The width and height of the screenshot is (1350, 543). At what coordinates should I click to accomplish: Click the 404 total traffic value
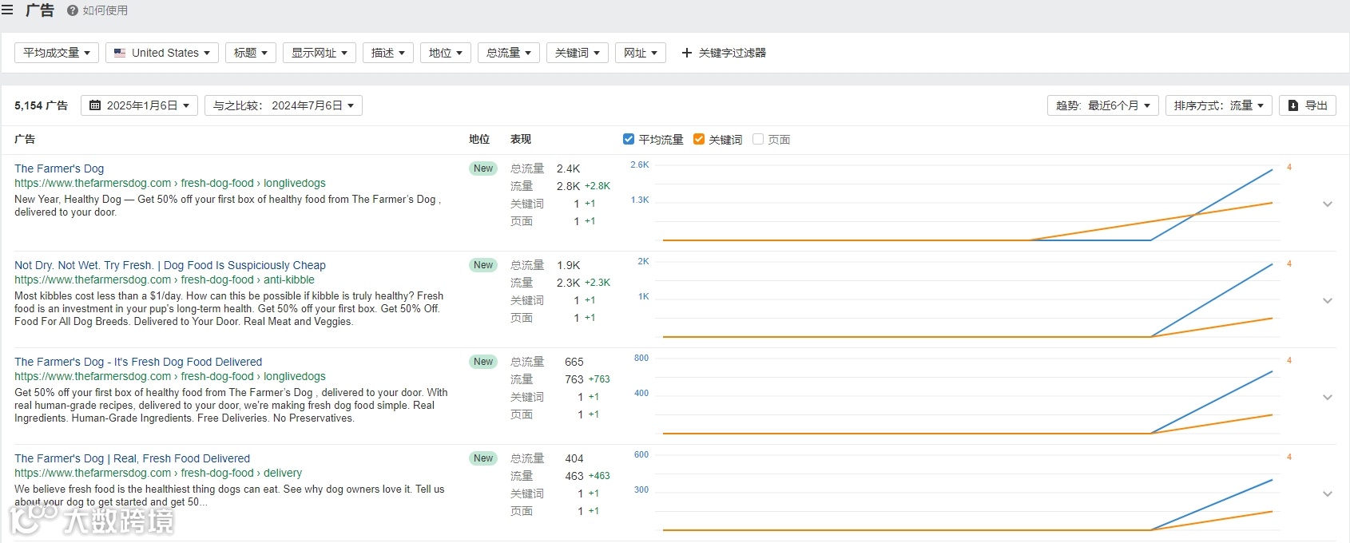tap(574, 458)
